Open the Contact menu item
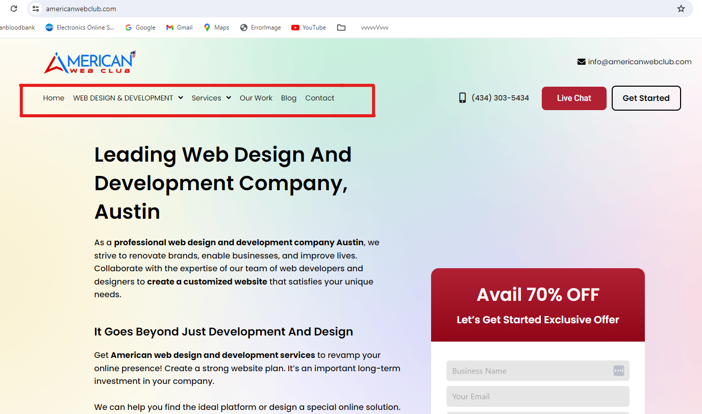 [x=320, y=98]
